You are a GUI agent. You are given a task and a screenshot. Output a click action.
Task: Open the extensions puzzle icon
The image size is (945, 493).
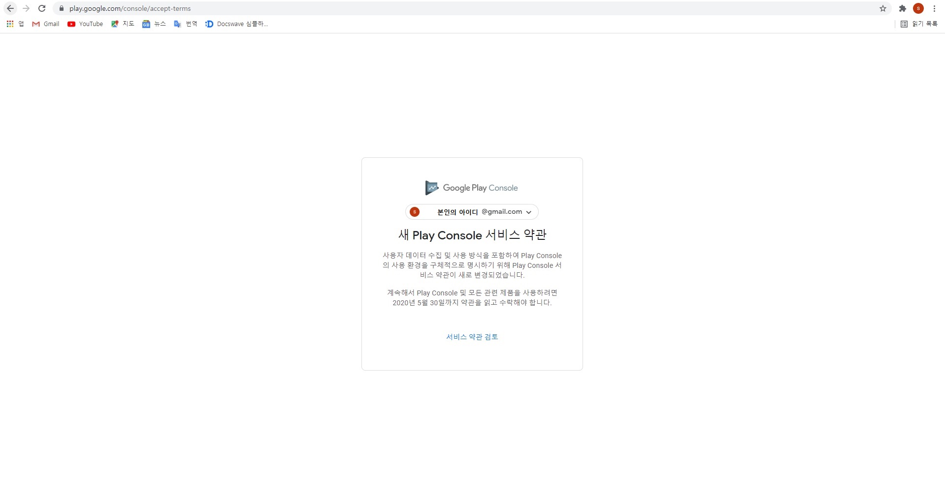point(903,8)
